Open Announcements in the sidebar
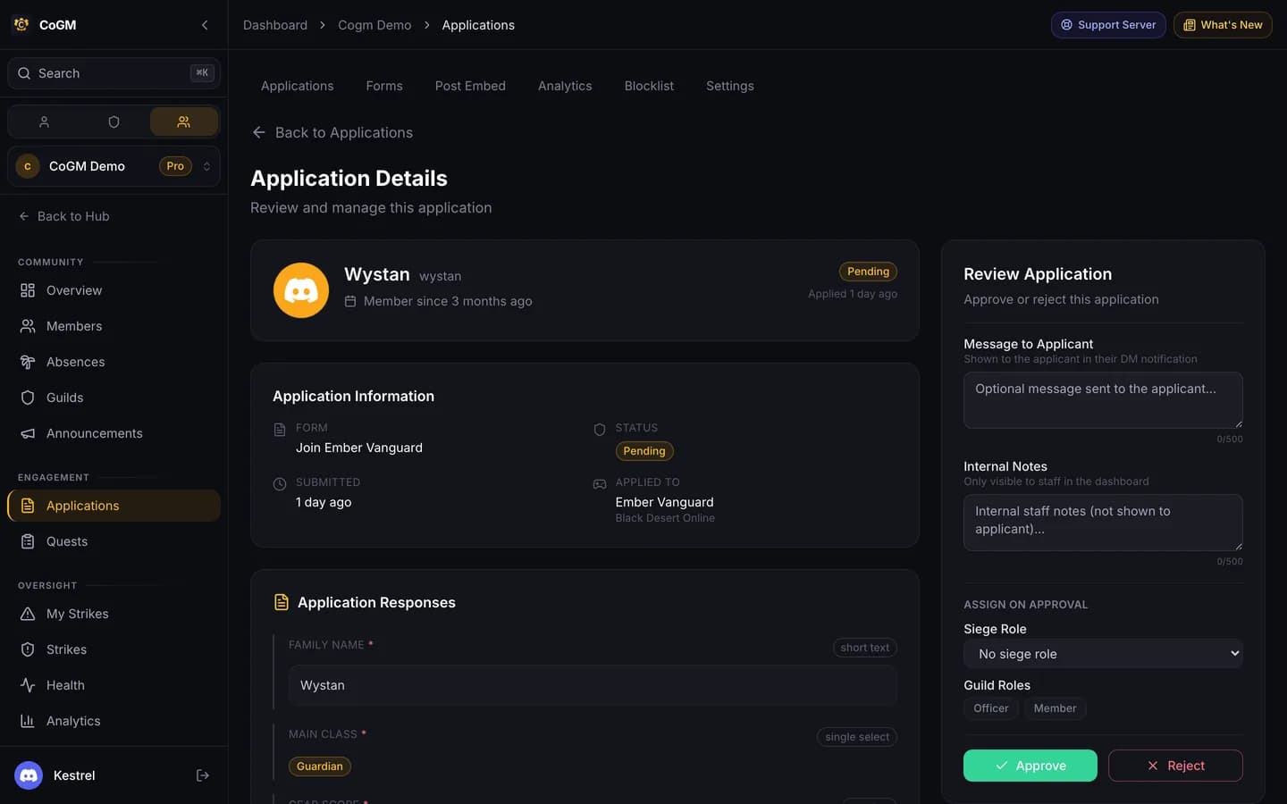The width and height of the screenshot is (1287, 804). (x=114, y=433)
